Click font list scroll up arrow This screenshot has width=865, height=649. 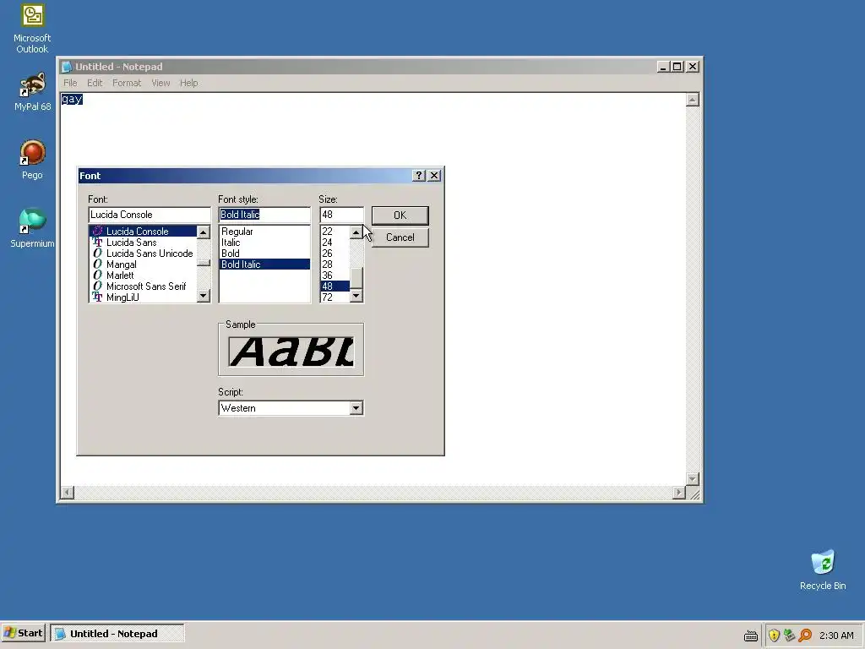(204, 232)
